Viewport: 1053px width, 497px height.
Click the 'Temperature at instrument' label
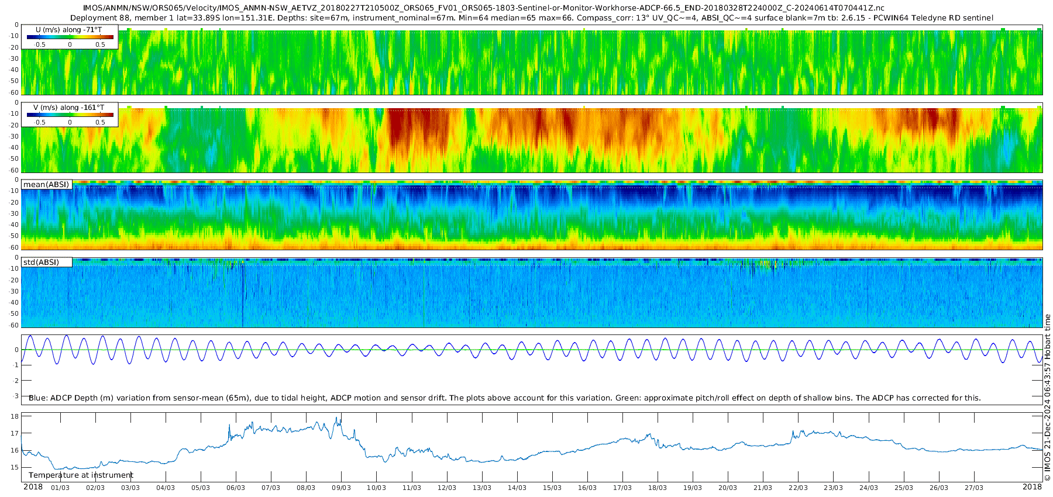click(x=81, y=475)
